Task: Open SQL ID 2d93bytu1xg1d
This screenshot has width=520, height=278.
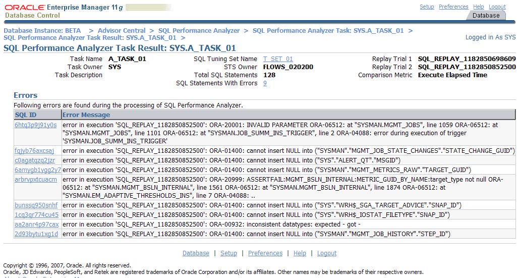Action: (36, 234)
